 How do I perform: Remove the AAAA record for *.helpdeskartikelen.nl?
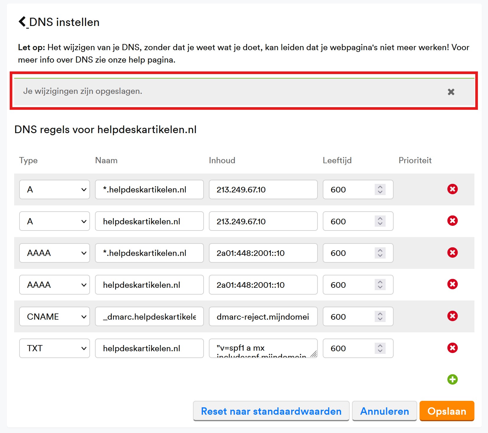(x=452, y=252)
